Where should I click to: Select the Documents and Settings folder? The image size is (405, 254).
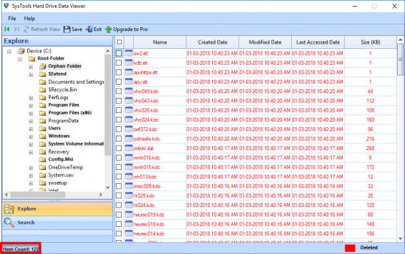pos(76,82)
